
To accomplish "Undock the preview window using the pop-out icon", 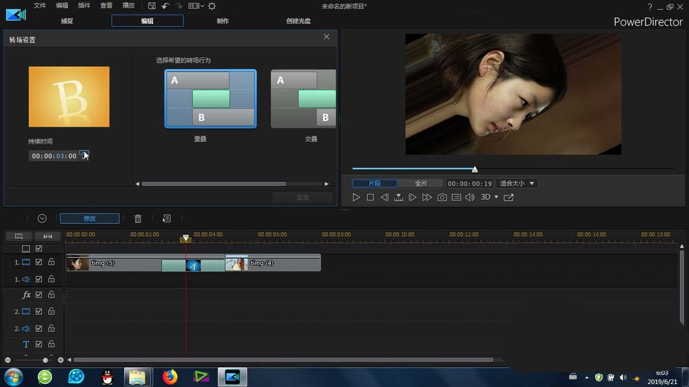I will click(508, 198).
